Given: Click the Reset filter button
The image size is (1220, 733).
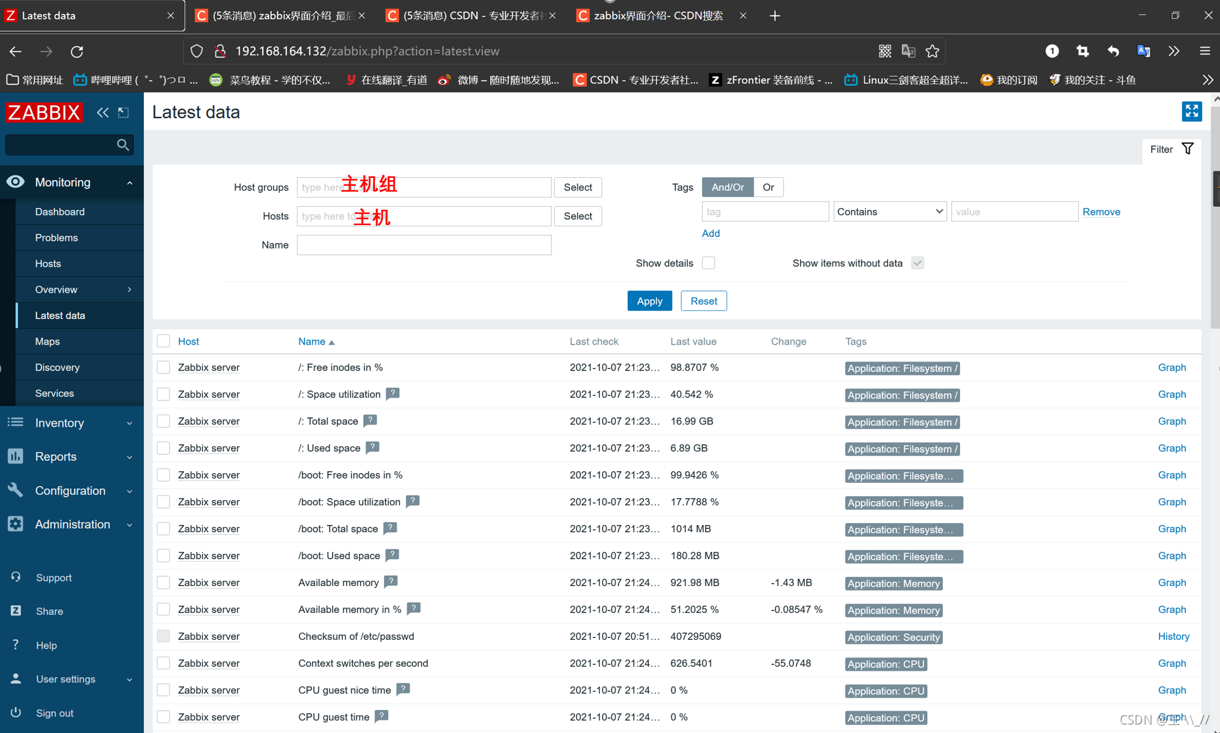Looking at the screenshot, I should click(x=703, y=301).
